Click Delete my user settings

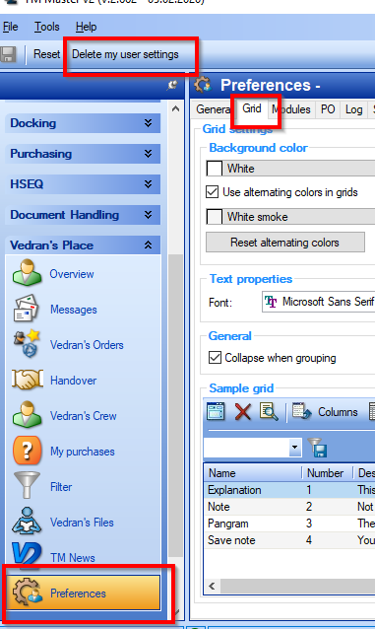pyautogui.click(x=125, y=54)
